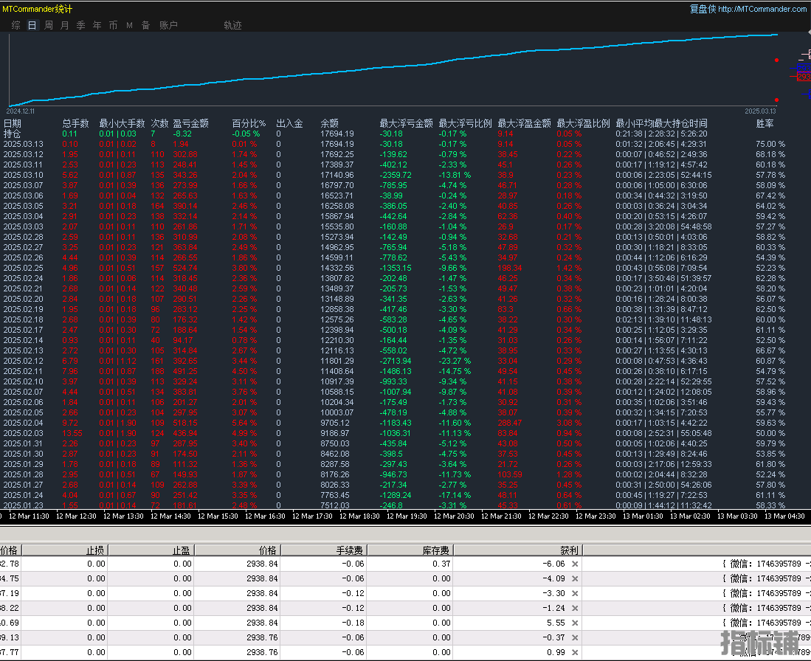Click the 12 Mar 17:30 time axis label
Image resolution: width=811 pixels, height=661 pixels.
click(x=312, y=516)
